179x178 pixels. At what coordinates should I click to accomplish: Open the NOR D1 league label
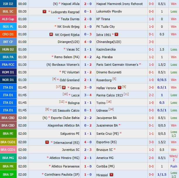[x=8, y=80]
